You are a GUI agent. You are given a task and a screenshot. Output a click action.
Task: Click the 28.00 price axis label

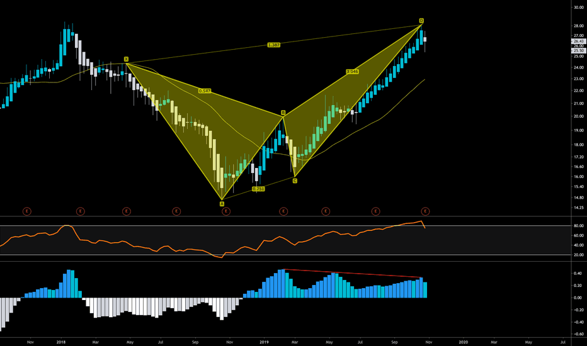tap(579, 26)
